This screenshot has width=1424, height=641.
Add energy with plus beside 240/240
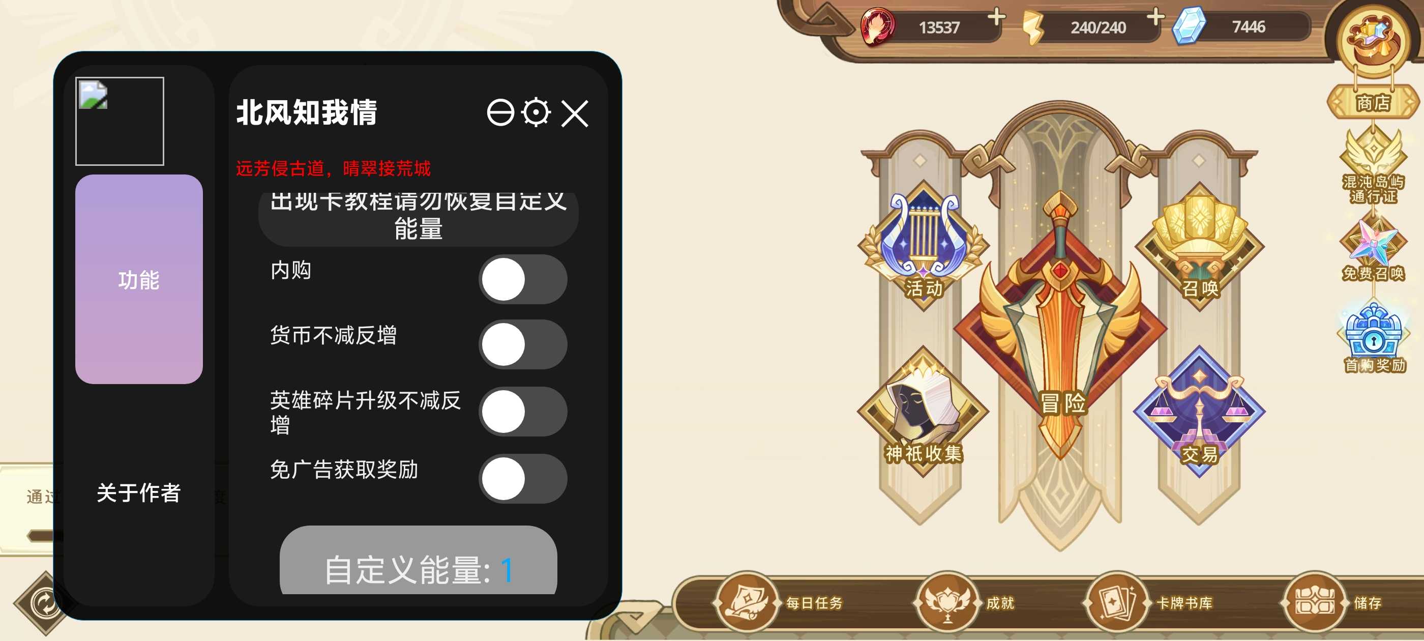click(x=1155, y=17)
